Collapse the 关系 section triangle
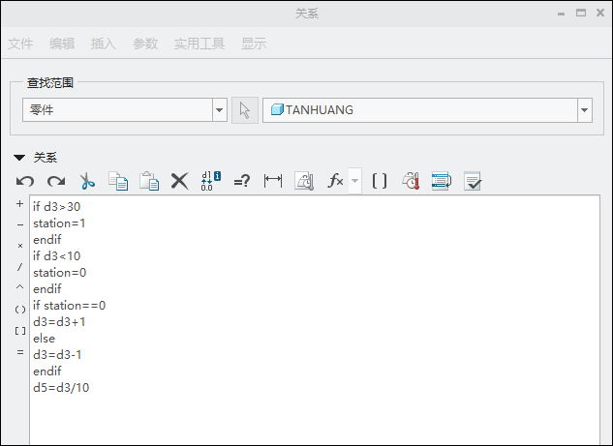This screenshot has height=446, width=613. pyautogui.click(x=19, y=158)
